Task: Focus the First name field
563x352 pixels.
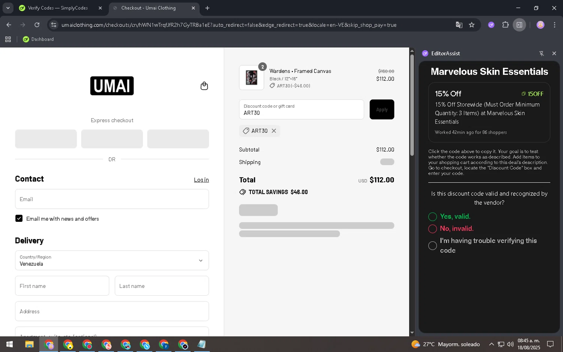Action: (x=62, y=286)
